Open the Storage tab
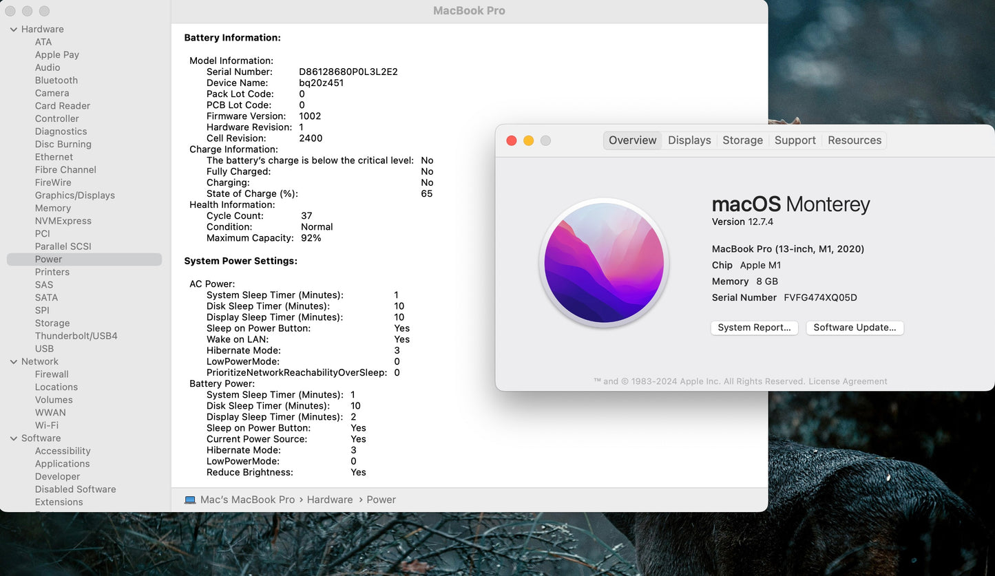This screenshot has width=995, height=576. click(x=742, y=140)
